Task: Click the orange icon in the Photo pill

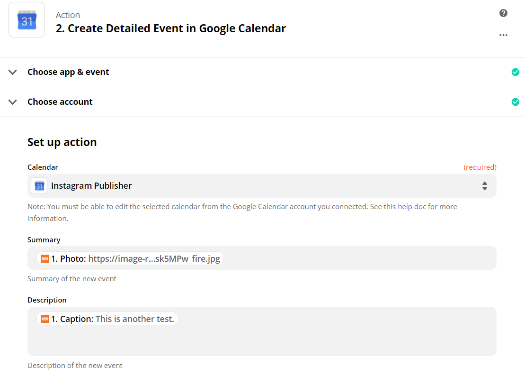Action: (44, 258)
